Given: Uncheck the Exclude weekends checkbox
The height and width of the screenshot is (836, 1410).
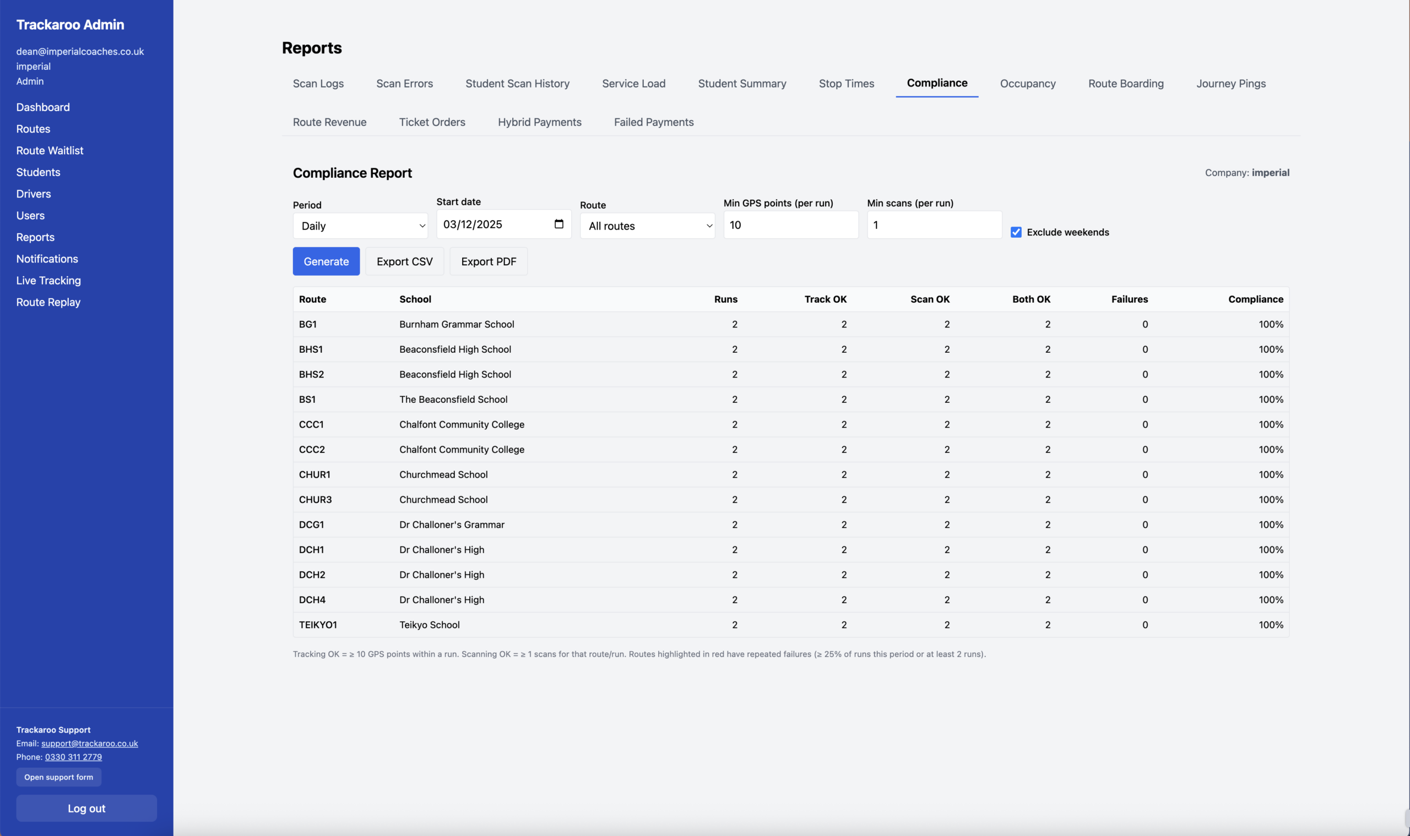Looking at the screenshot, I should 1016,232.
